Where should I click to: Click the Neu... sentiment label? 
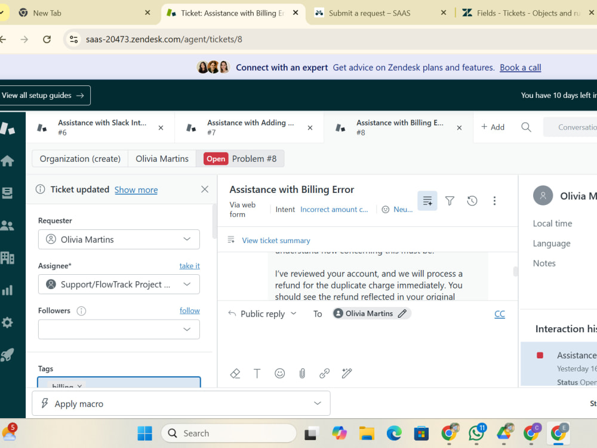(x=403, y=209)
